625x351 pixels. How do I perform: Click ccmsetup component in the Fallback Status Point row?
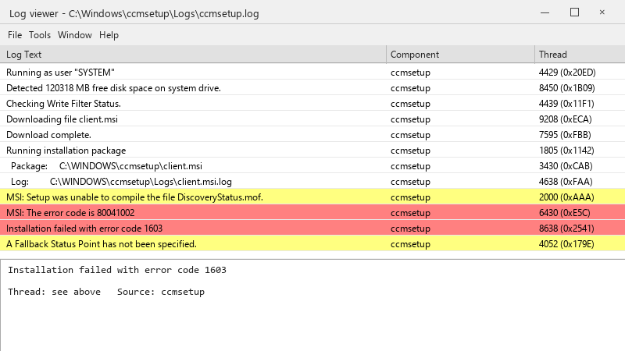[410, 244]
